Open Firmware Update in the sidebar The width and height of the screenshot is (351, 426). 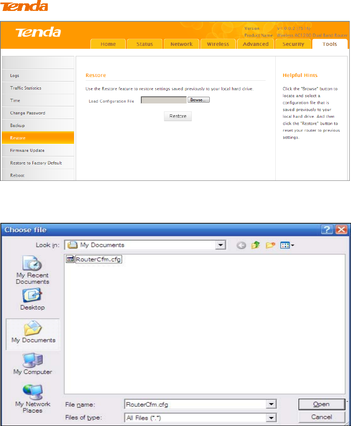click(38, 150)
